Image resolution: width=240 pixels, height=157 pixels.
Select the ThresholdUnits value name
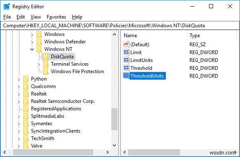(x=147, y=76)
